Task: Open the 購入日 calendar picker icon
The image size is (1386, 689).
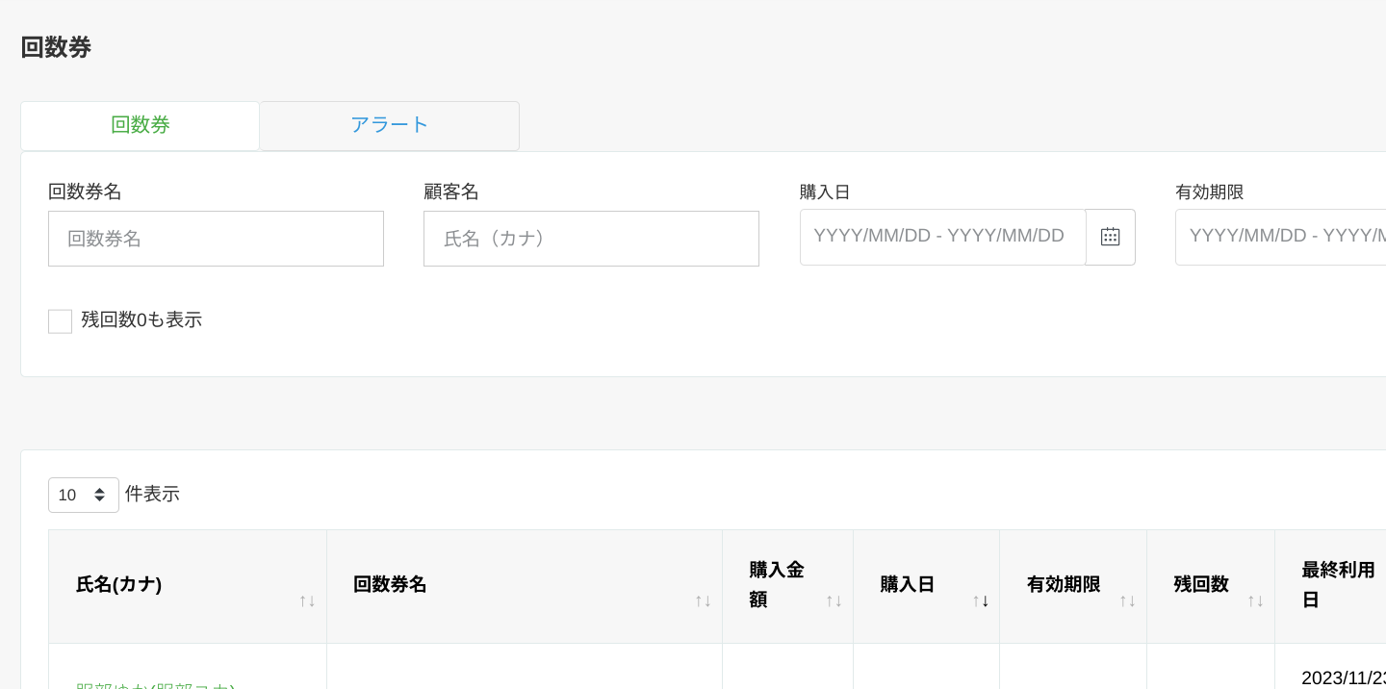Action: click(x=1111, y=237)
